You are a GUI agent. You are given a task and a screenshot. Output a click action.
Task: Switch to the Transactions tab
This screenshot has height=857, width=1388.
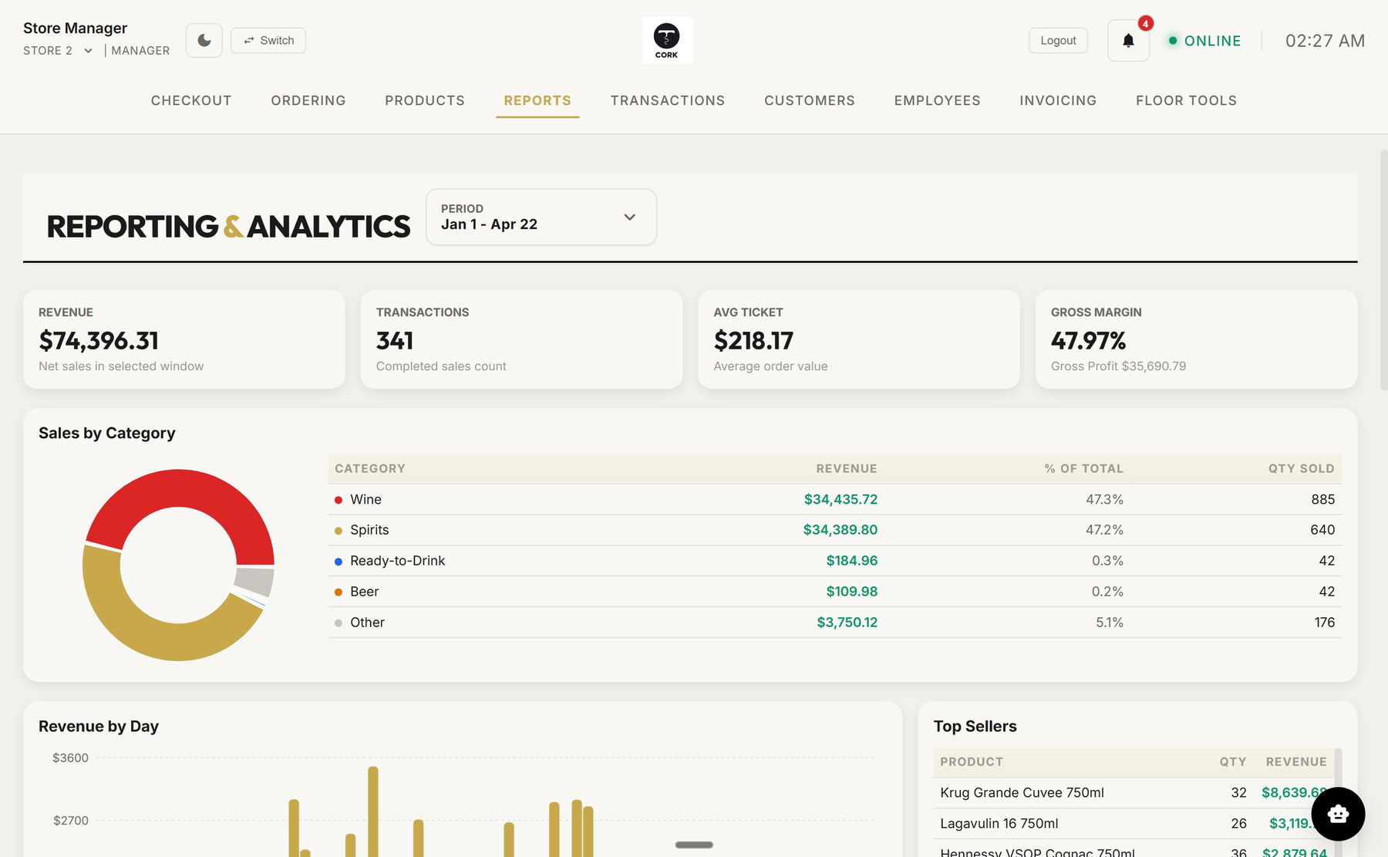(x=667, y=100)
